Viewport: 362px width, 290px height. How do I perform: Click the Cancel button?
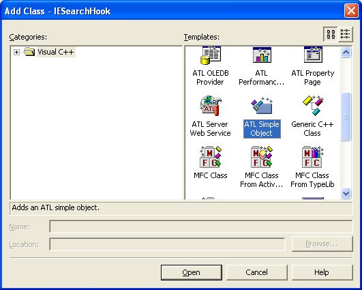(257, 272)
